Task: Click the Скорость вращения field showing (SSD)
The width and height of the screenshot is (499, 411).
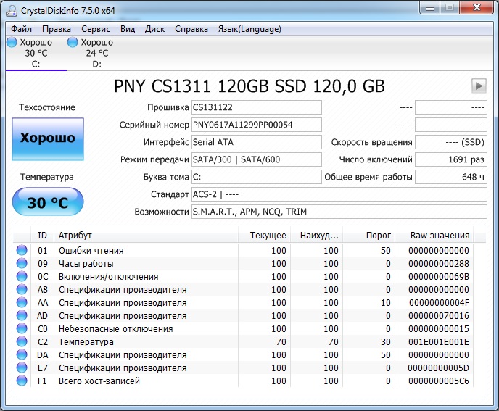Action: pos(451,142)
